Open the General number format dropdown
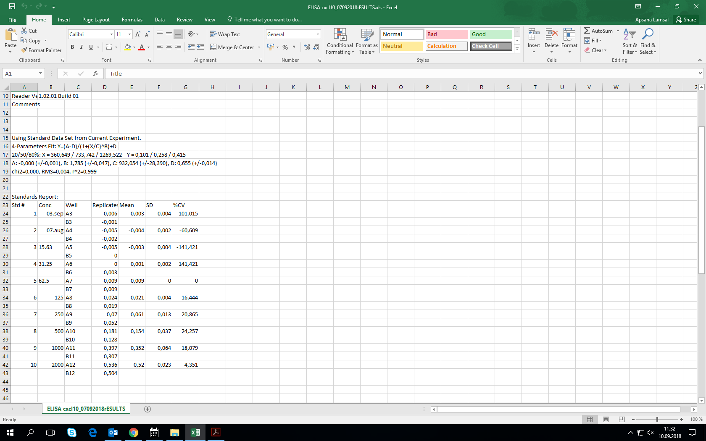The height and width of the screenshot is (441, 706). [318, 34]
